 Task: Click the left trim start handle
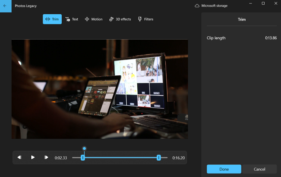click(x=83, y=158)
